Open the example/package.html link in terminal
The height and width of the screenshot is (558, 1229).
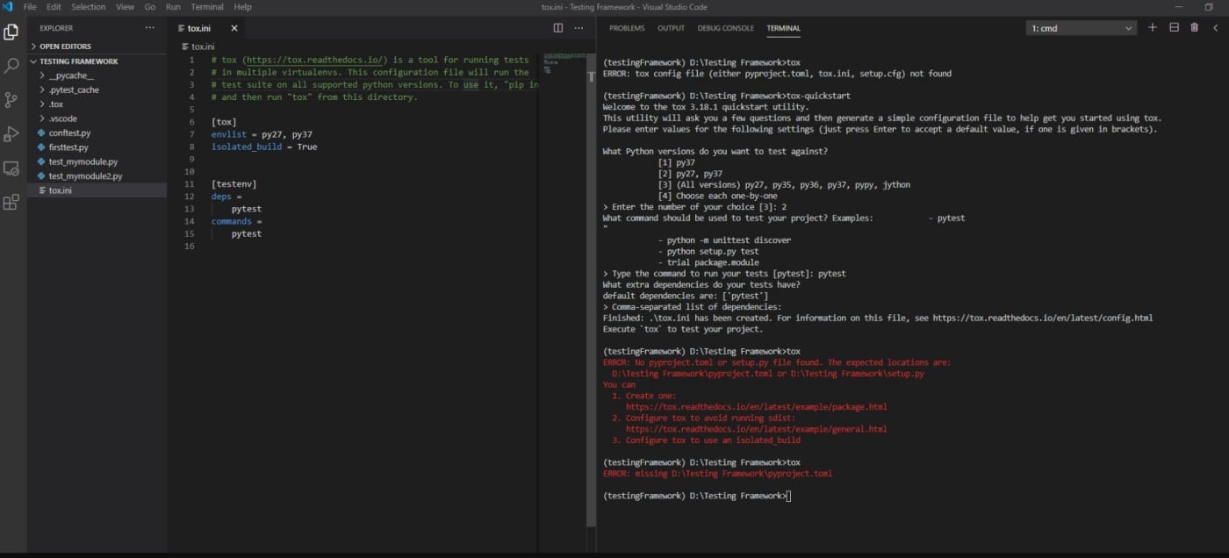point(756,407)
